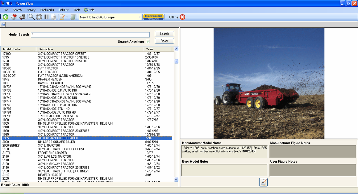Sort by the Model Number column header

[18, 49]
